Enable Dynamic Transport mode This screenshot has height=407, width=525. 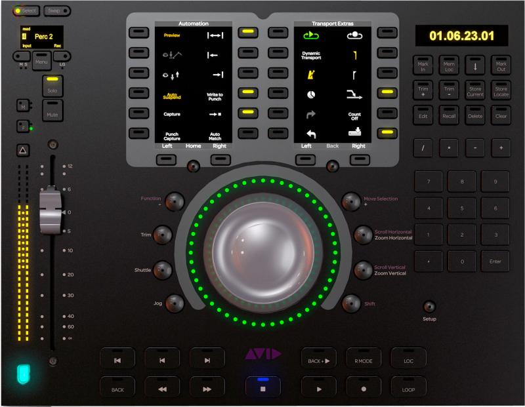click(x=311, y=54)
